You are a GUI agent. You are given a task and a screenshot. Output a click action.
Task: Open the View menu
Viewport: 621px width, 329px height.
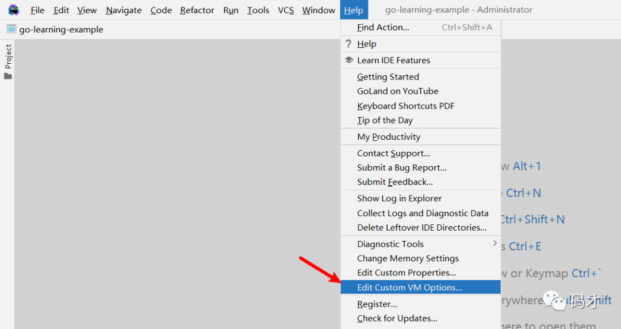tap(87, 10)
